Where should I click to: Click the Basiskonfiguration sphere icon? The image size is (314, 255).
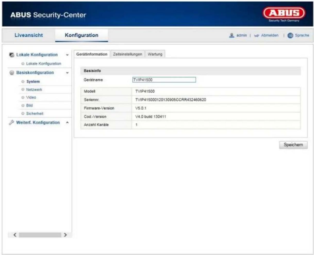(x=12, y=73)
